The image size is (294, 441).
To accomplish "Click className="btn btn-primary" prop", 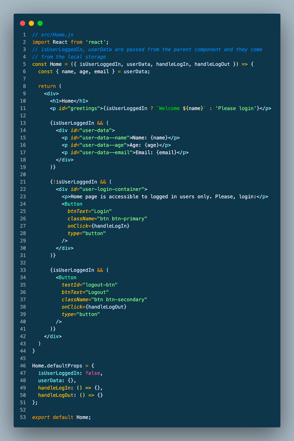I will pyautogui.click(x=107, y=219).
